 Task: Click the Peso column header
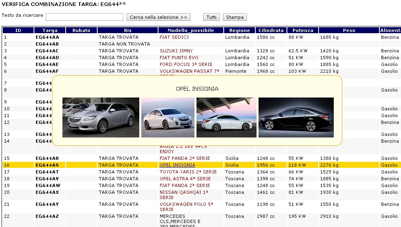(349, 30)
